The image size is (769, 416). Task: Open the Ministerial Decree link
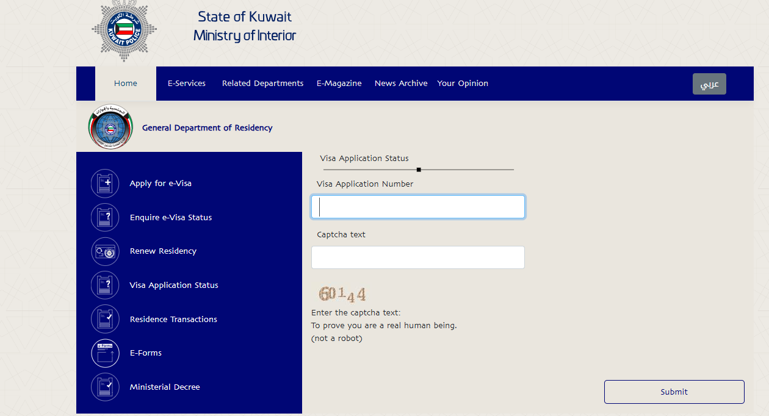165,387
